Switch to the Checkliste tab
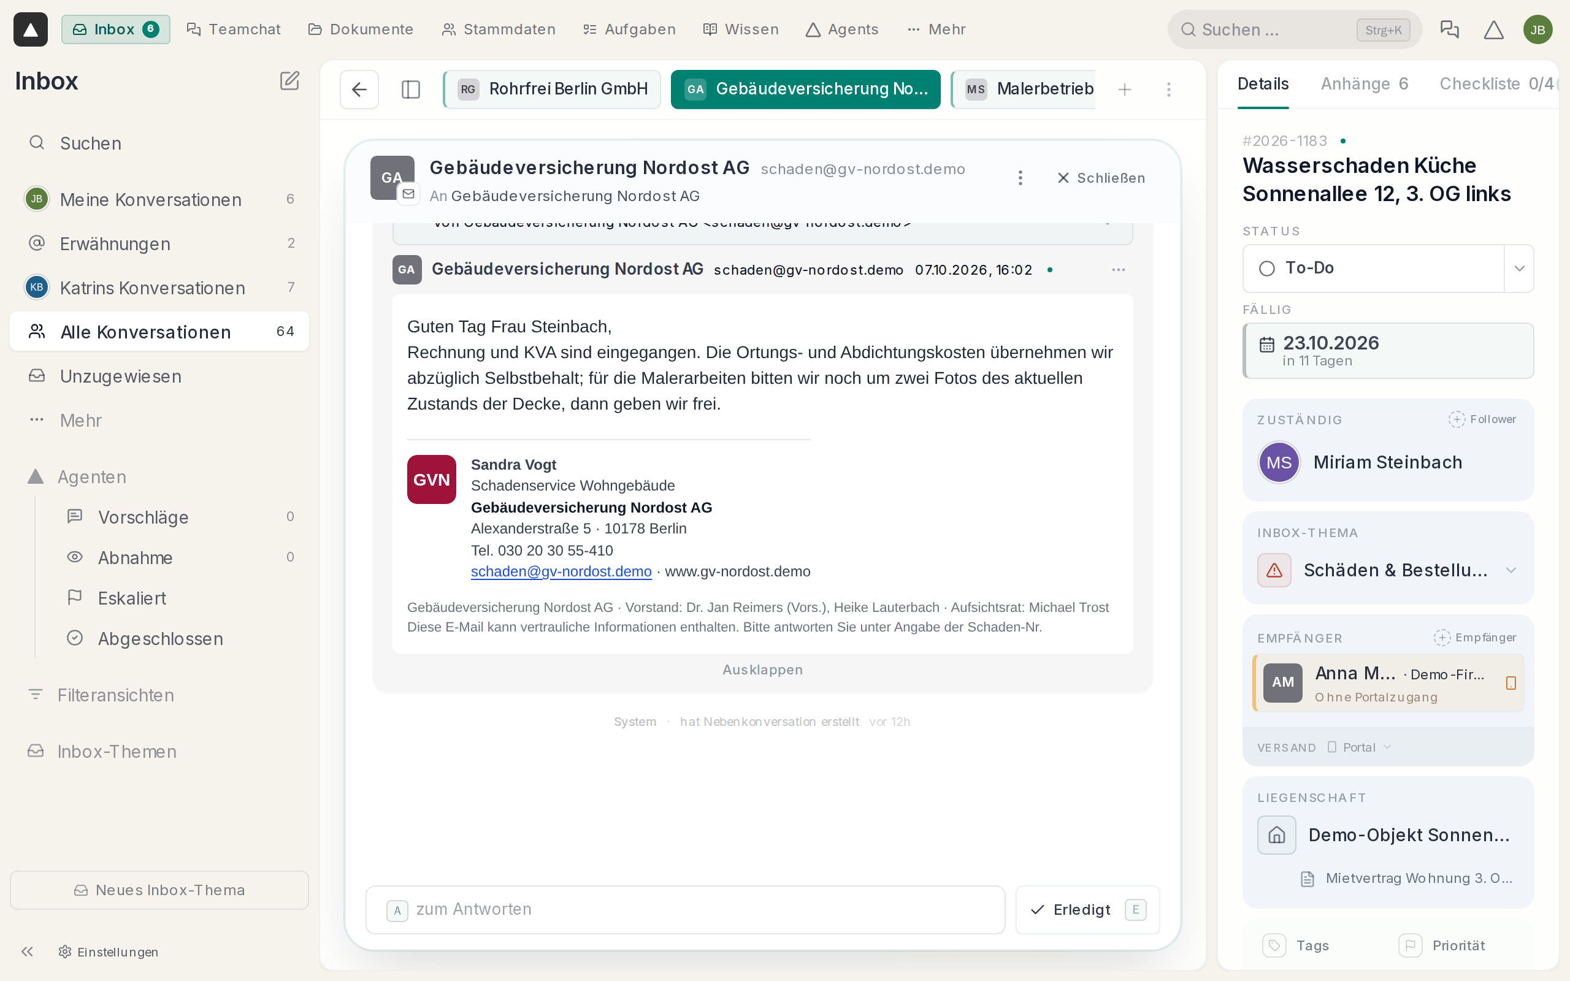Image resolution: width=1570 pixels, height=981 pixels. (1498, 84)
